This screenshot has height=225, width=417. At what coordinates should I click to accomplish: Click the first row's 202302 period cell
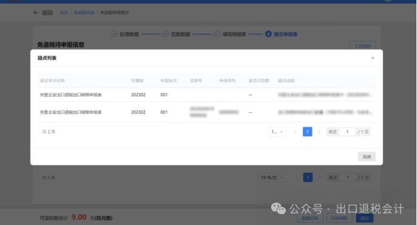[x=139, y=95]
